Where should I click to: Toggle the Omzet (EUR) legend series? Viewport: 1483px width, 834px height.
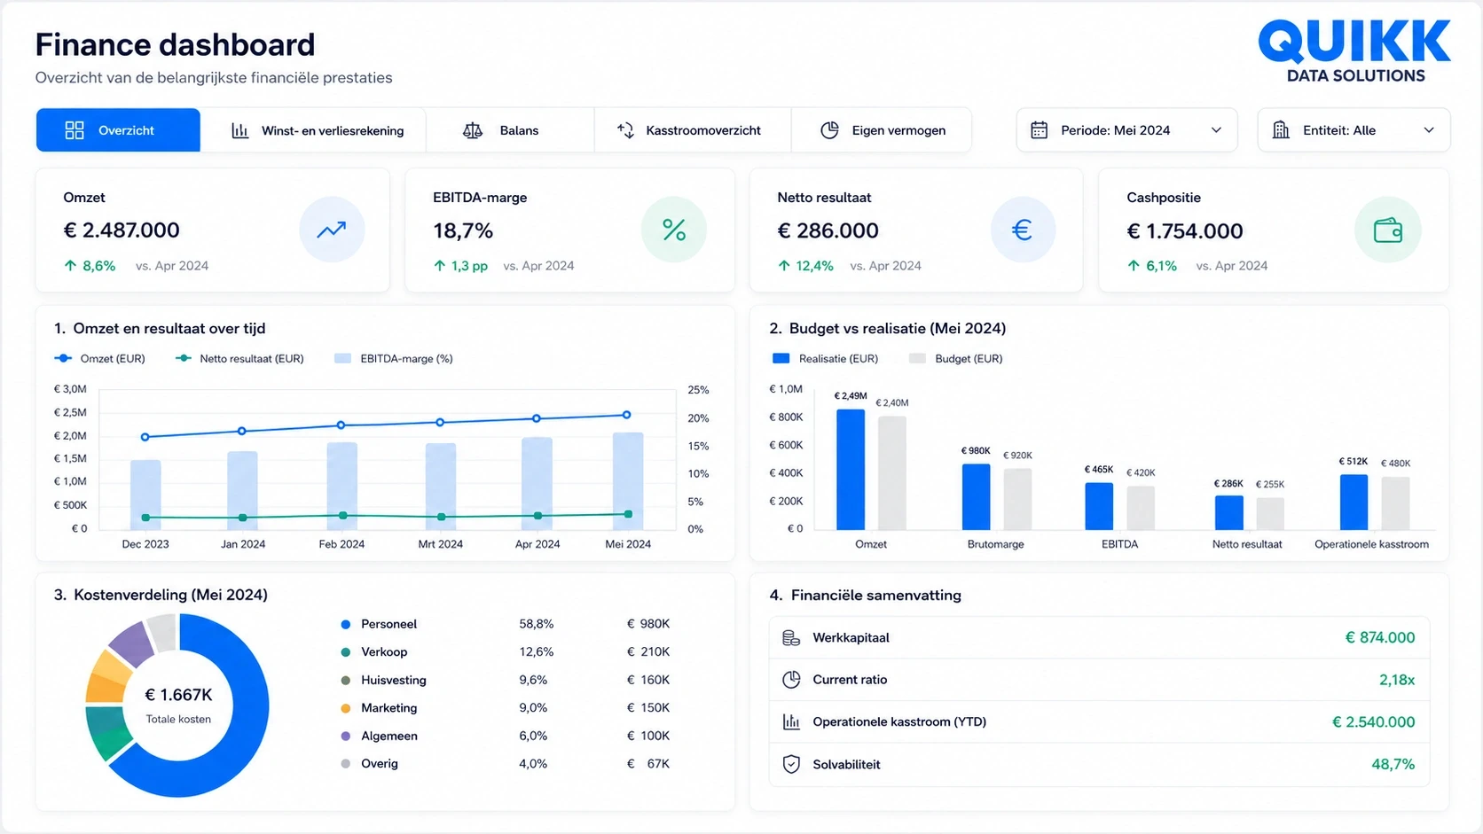pos(99,359)
